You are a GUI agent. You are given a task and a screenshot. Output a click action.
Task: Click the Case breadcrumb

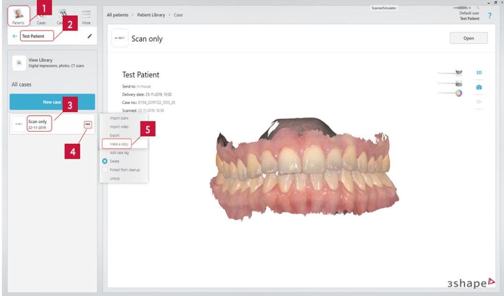(x=178, y=15)
